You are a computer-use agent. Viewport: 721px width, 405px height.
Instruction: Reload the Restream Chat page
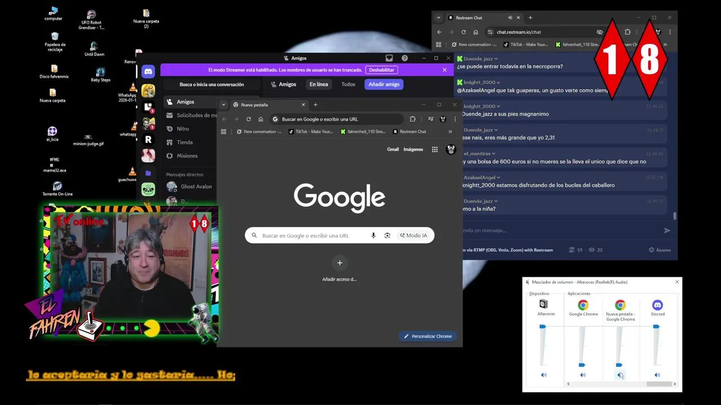click(x=464, y=32)
